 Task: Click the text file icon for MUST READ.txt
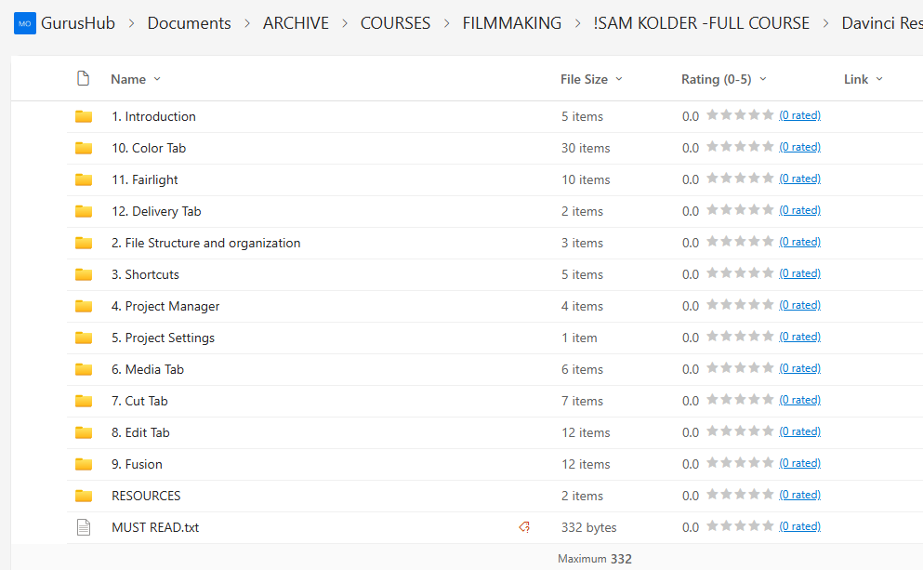point(84,527)
